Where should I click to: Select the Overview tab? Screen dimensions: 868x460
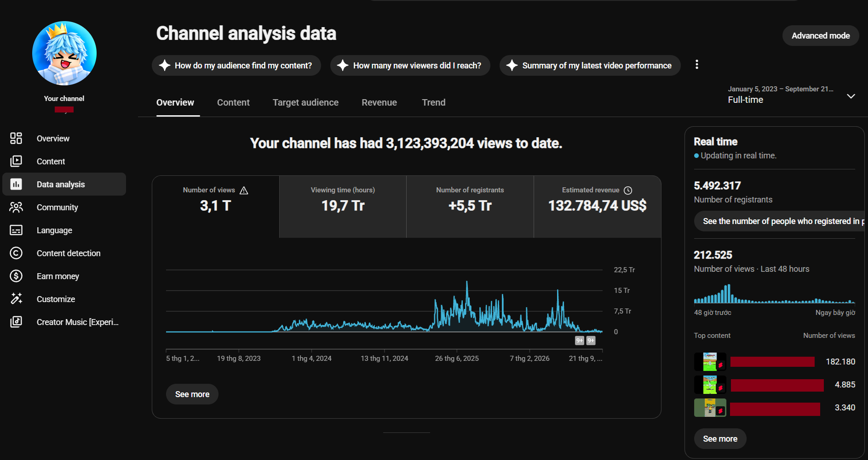click(x=175, y=102)
